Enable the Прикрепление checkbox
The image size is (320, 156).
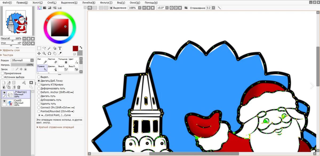click(2, 73)
